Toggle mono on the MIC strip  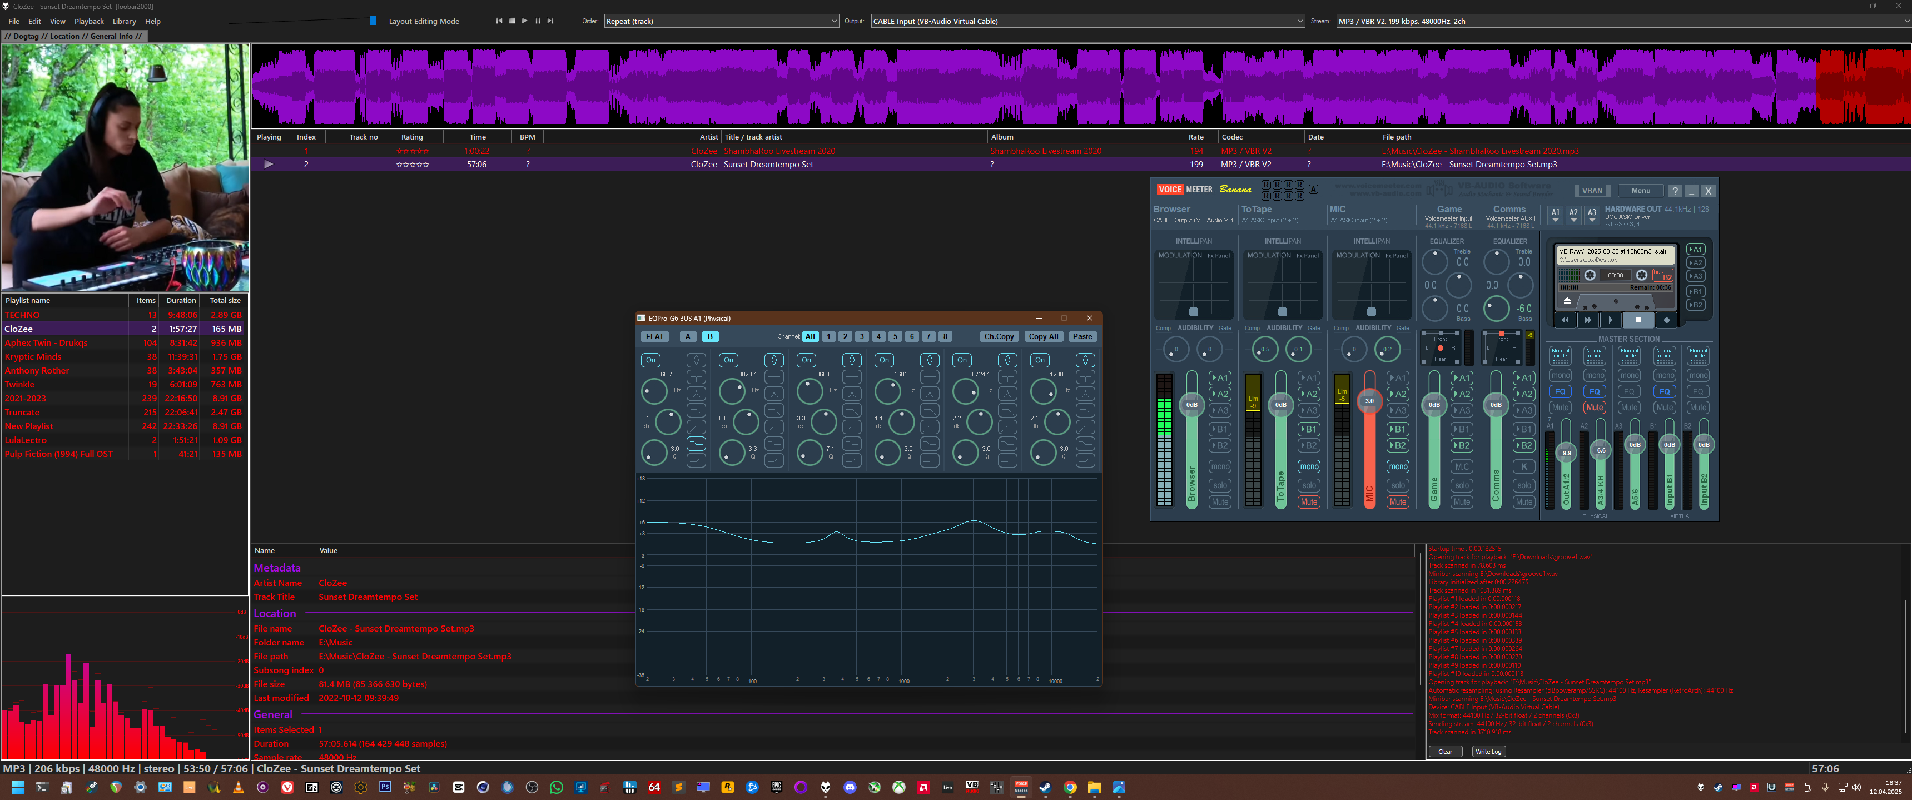tap(1398, 467)
